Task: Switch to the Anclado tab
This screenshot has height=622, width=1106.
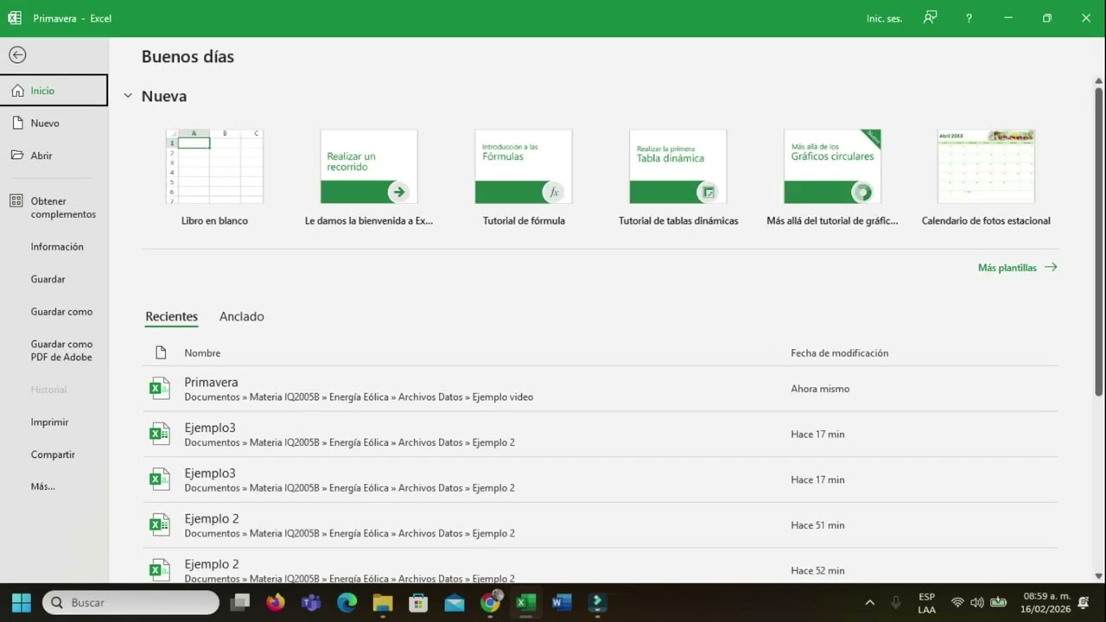Action: coord(242,317)
